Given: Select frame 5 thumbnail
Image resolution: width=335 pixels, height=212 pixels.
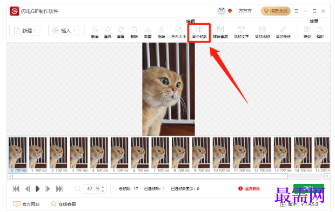Looking at the screenshot, I should pos(119,153).
